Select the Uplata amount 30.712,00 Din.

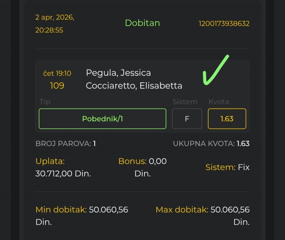[63, 174]
